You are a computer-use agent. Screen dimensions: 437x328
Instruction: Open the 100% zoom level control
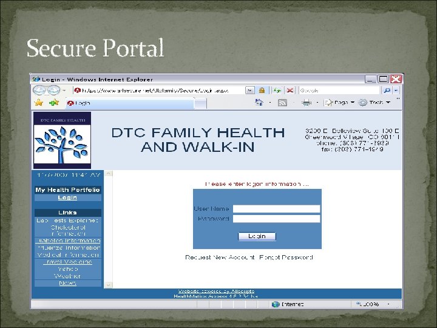[372, 304]
